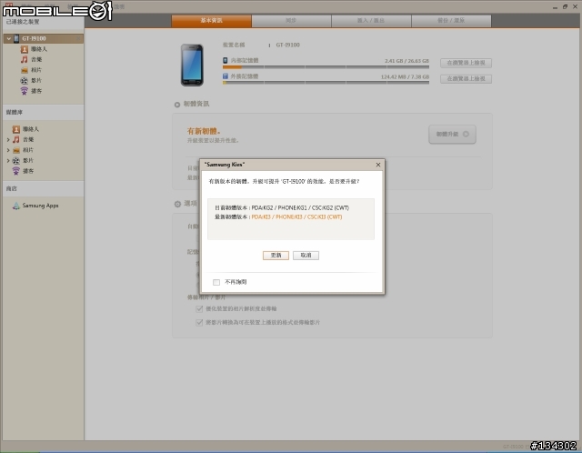Click the 韌體資訊 section bullet icon

tap(177, 105)
